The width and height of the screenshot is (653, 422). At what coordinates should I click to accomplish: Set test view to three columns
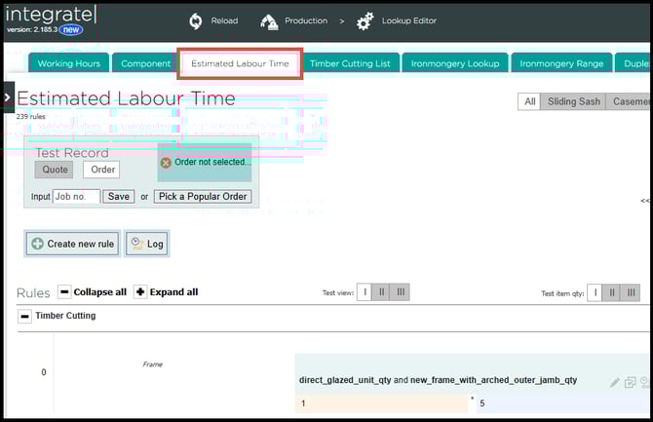pyautogui.click(x=400, y=292)
